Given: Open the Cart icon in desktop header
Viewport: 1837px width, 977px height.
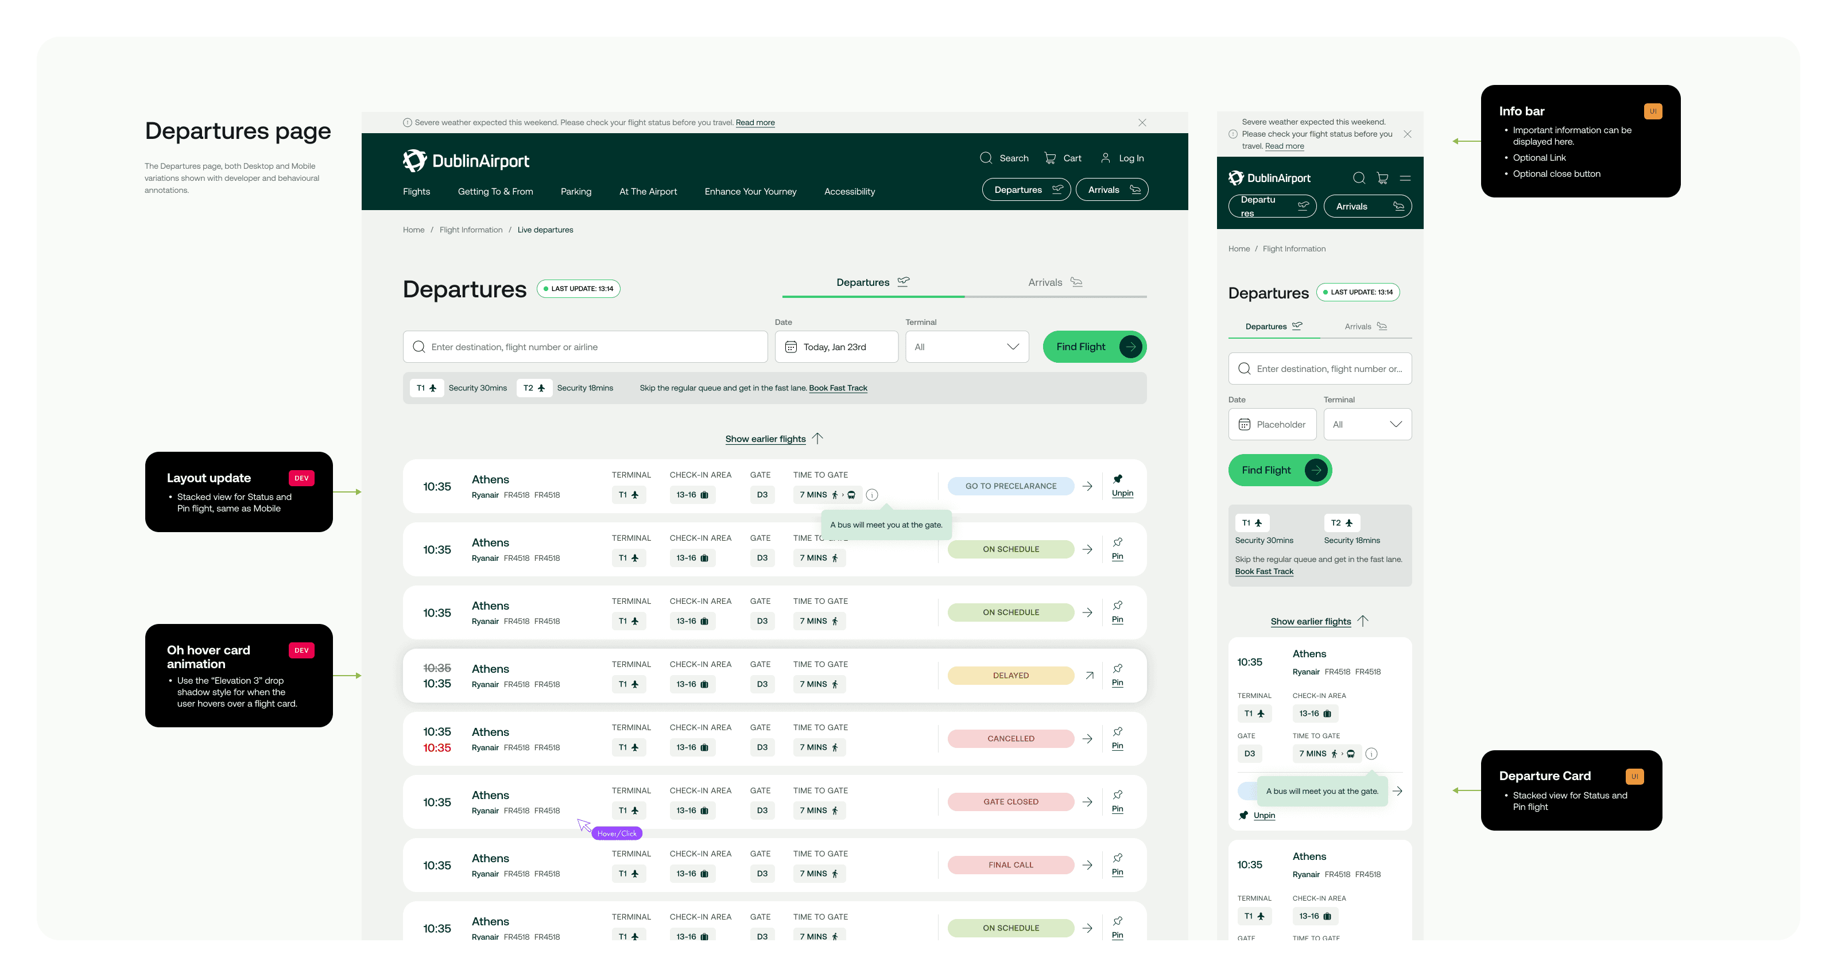Looking at the screenshot, I should coord(1050,158).
